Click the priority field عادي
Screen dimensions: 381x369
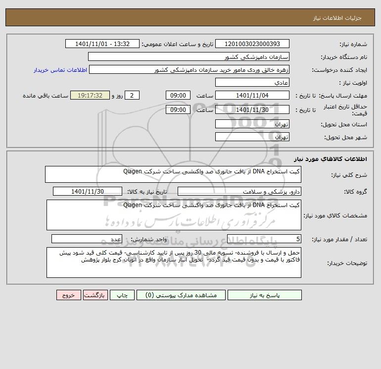(x=252, y=82)
